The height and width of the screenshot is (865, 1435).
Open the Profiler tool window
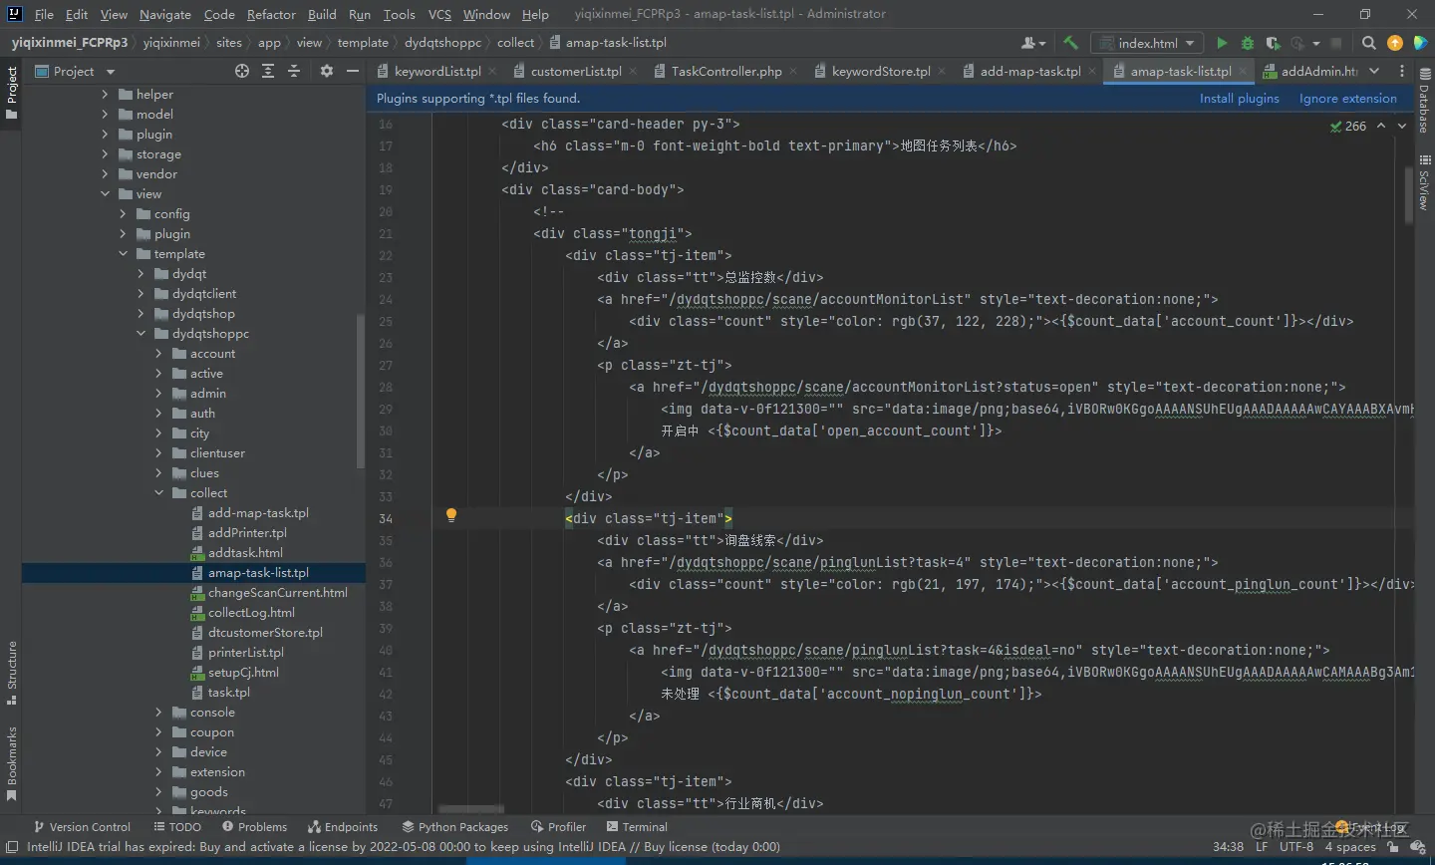[x=558, y=826]
